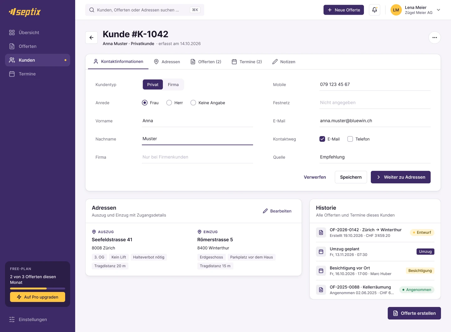Expand the user account chevron
451x332 pixels.
(x=438, y=10)
